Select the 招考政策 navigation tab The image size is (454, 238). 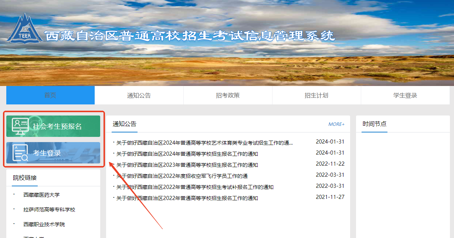click(228, 96)
